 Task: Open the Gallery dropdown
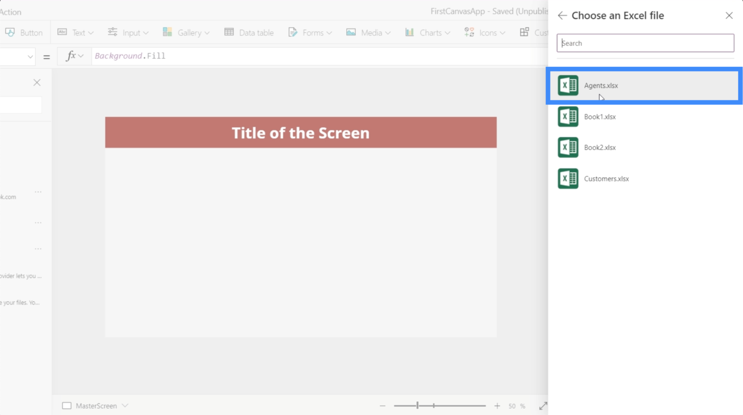coord(186,33)
